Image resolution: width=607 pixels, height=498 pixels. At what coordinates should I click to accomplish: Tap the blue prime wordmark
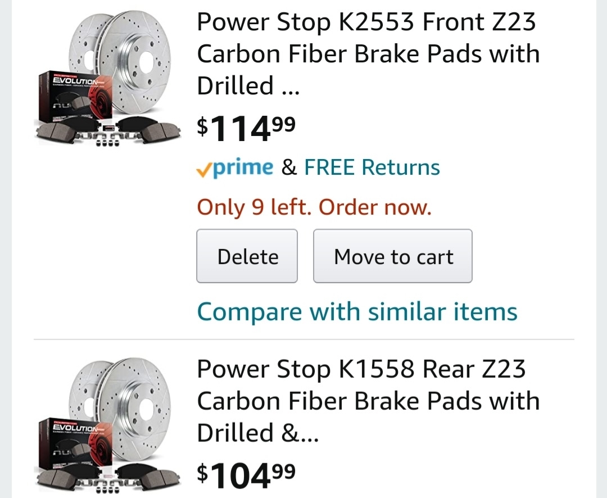[243, 167]
